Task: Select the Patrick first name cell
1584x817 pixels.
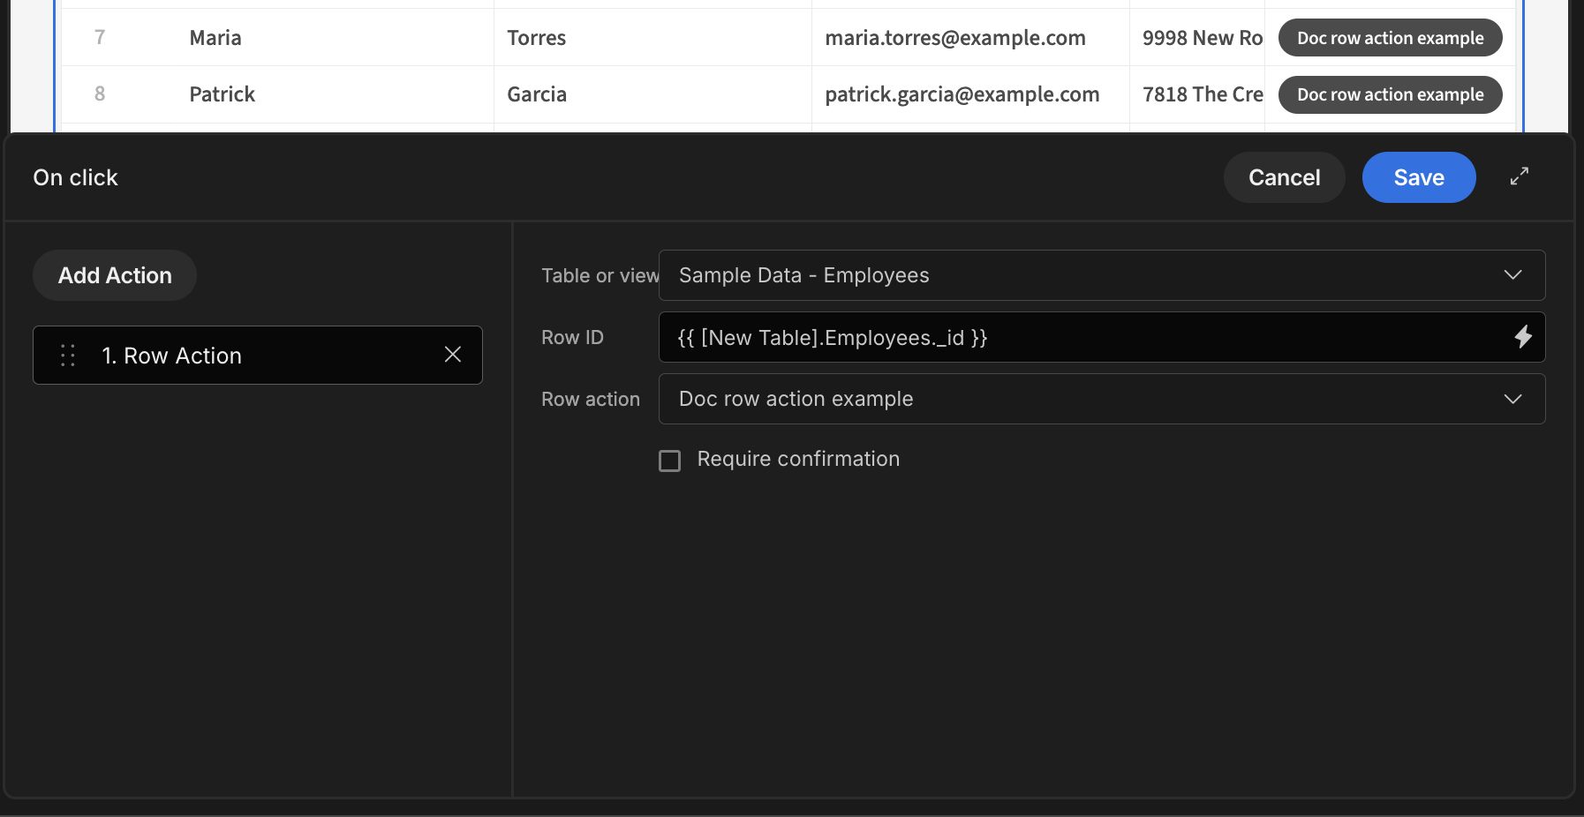Action: [336, 94]
